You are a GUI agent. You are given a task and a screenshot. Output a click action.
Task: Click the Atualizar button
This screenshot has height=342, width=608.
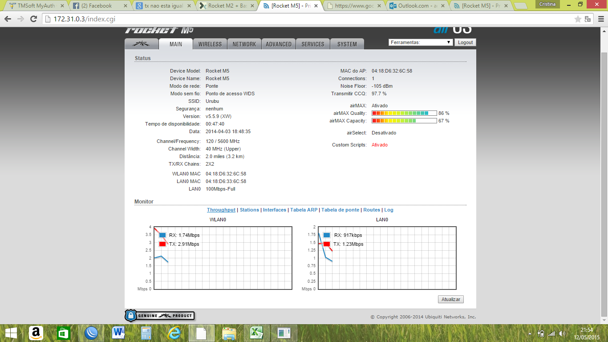tap(450, 299)
